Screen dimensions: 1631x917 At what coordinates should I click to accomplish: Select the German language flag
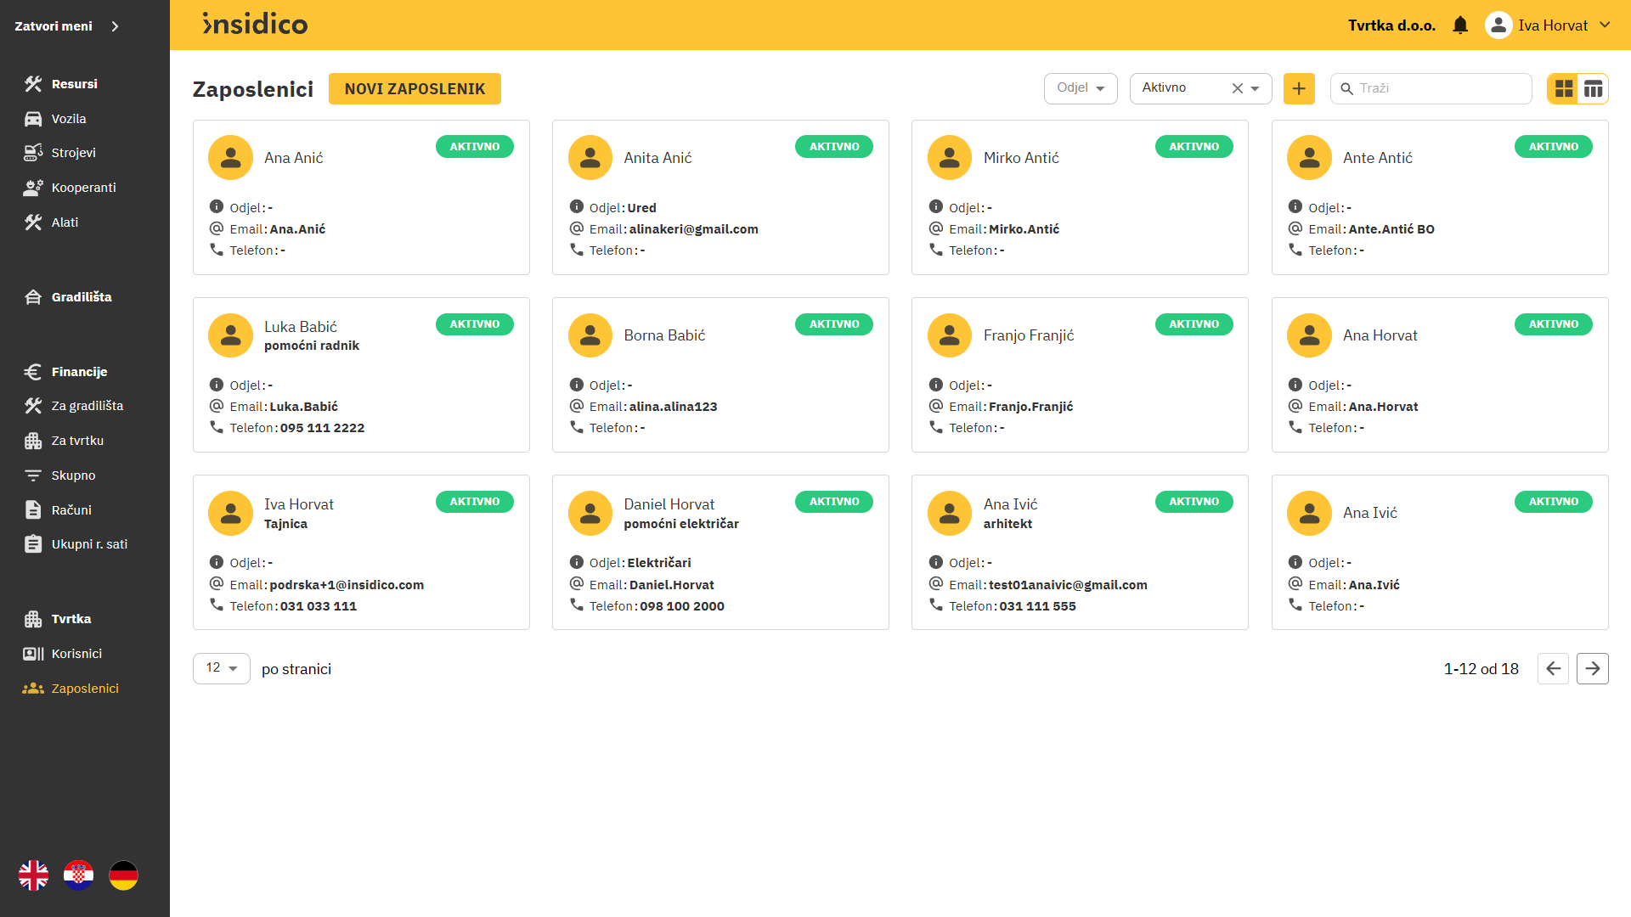(x=123, y=875)
